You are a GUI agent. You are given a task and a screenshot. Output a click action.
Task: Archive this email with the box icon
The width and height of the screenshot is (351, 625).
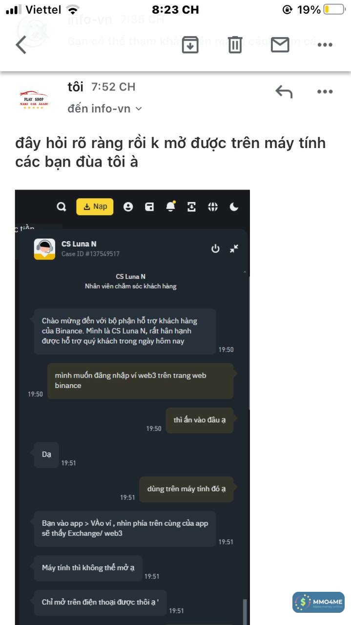point(190,44)
